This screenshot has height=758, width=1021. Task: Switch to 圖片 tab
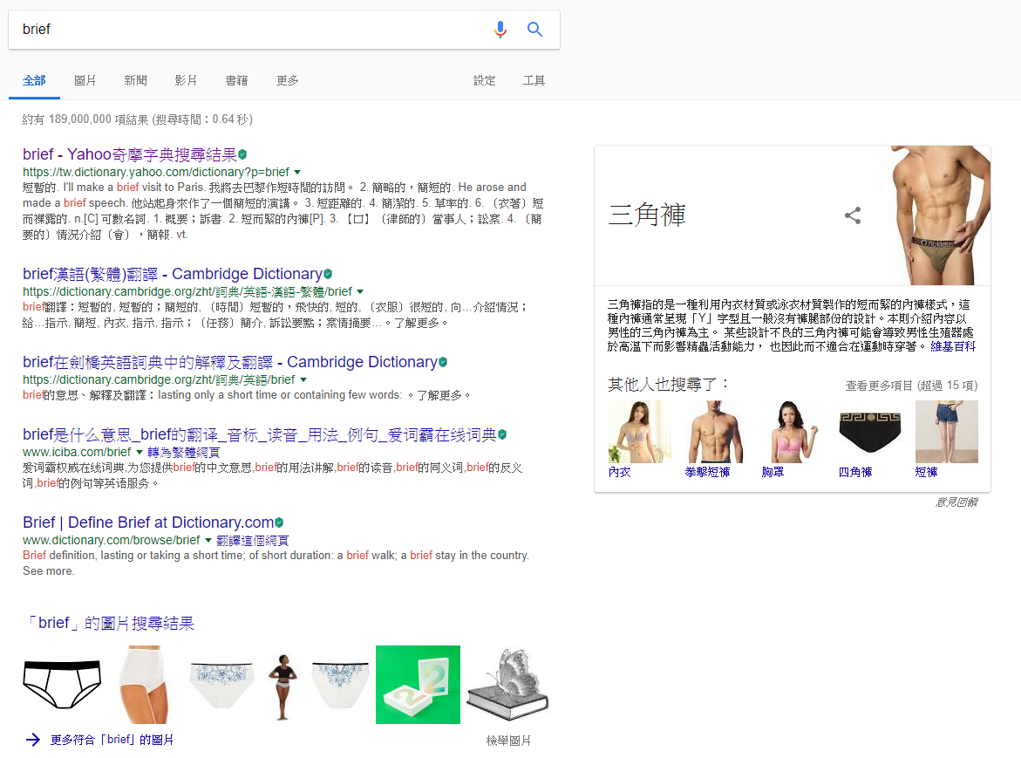click(85, 81)
